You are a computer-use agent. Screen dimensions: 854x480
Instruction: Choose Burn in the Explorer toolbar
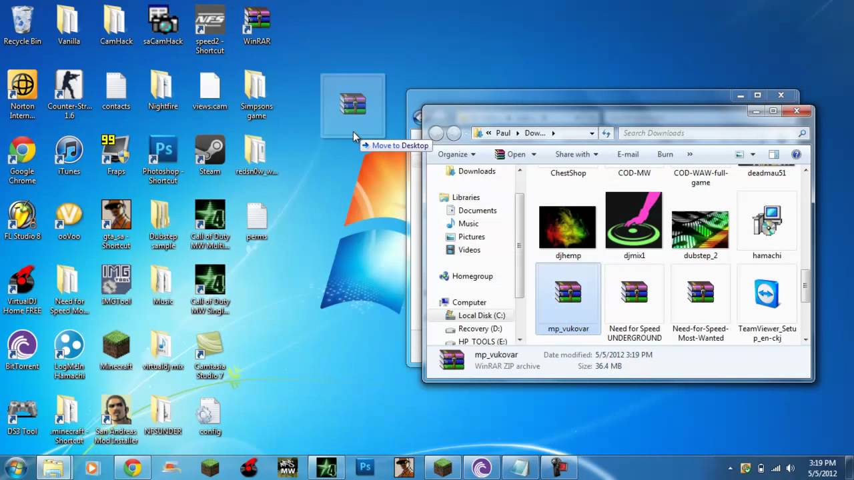[665, 154]
